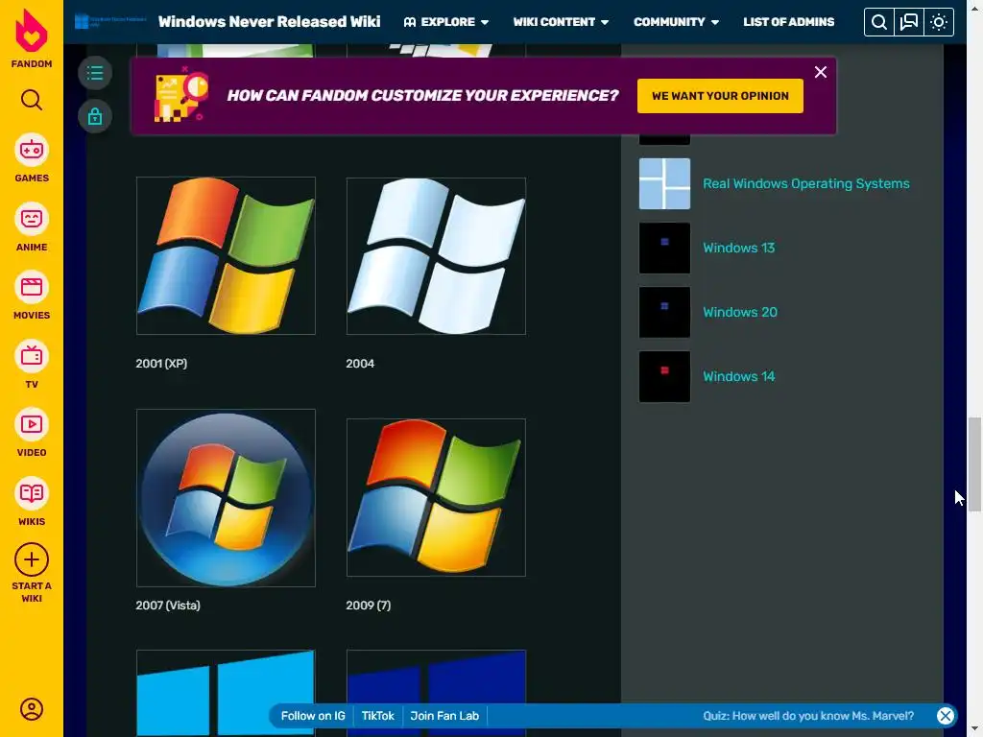Click the survey question banner text
The image size is (983, 737).
pyautogui.click(x=423, y=95)
